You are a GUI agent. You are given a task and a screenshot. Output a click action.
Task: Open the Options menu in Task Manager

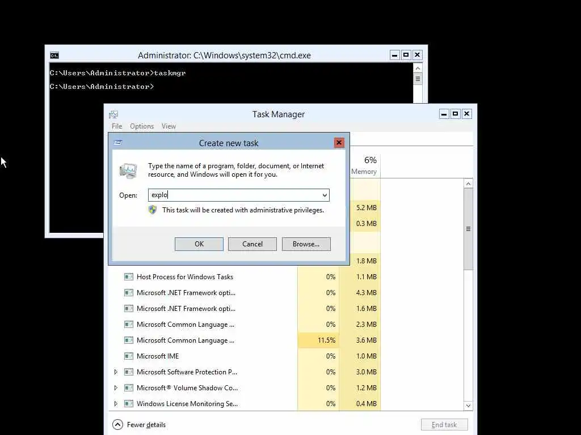(141, 126)
